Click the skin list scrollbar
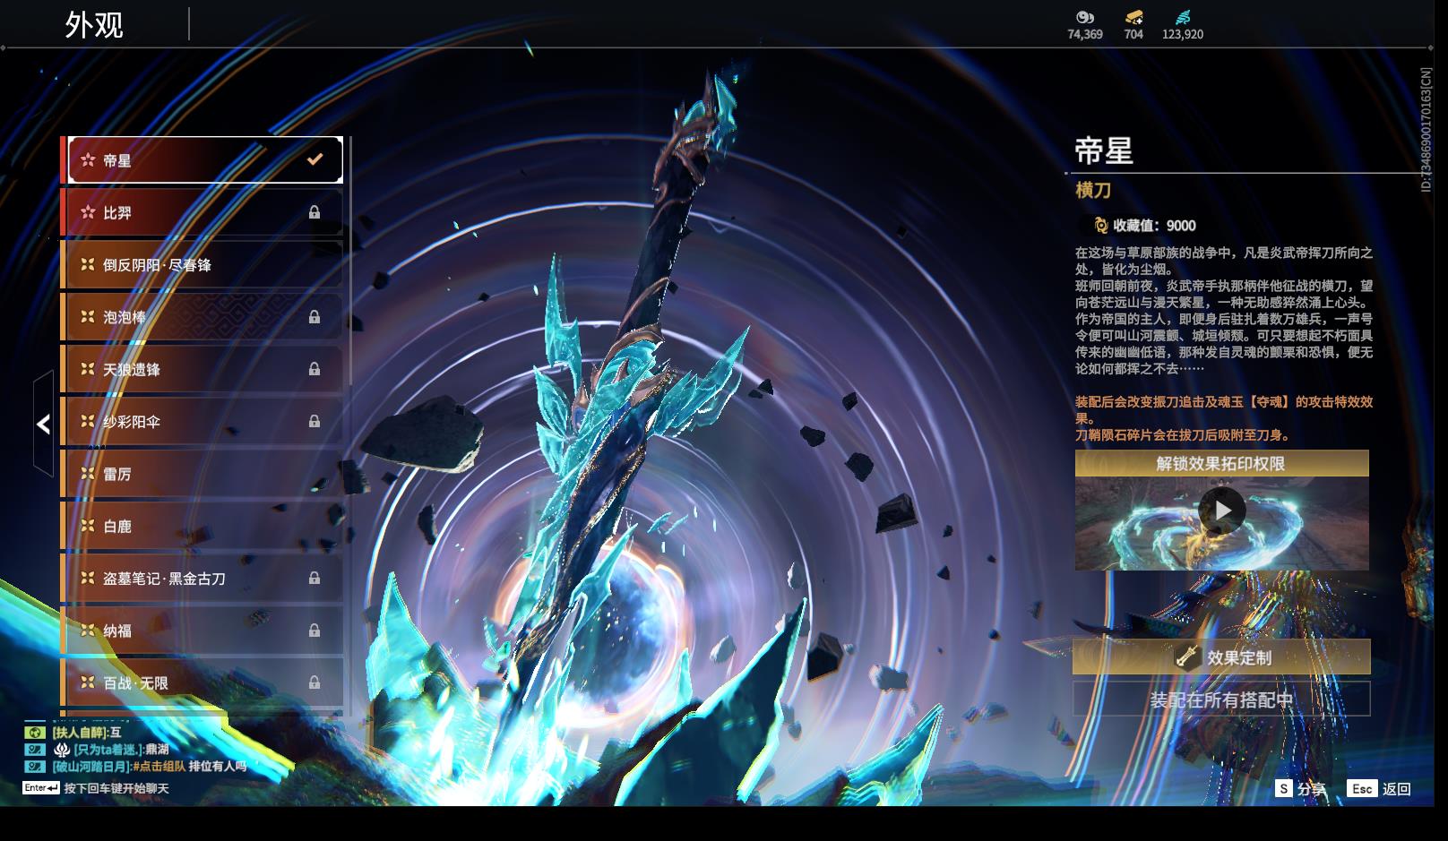This screenshot has width=1448, height=841. pyautogui.click(x=349, y=260)
